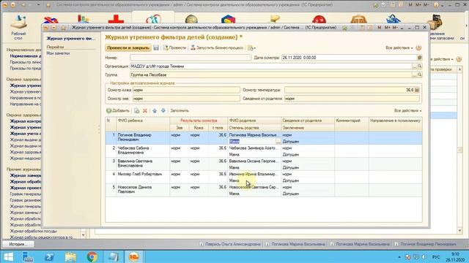Open 'Мои заметки' link in the navigation panel
This screenshot has width=469, height=263.
tap(58, 53)
